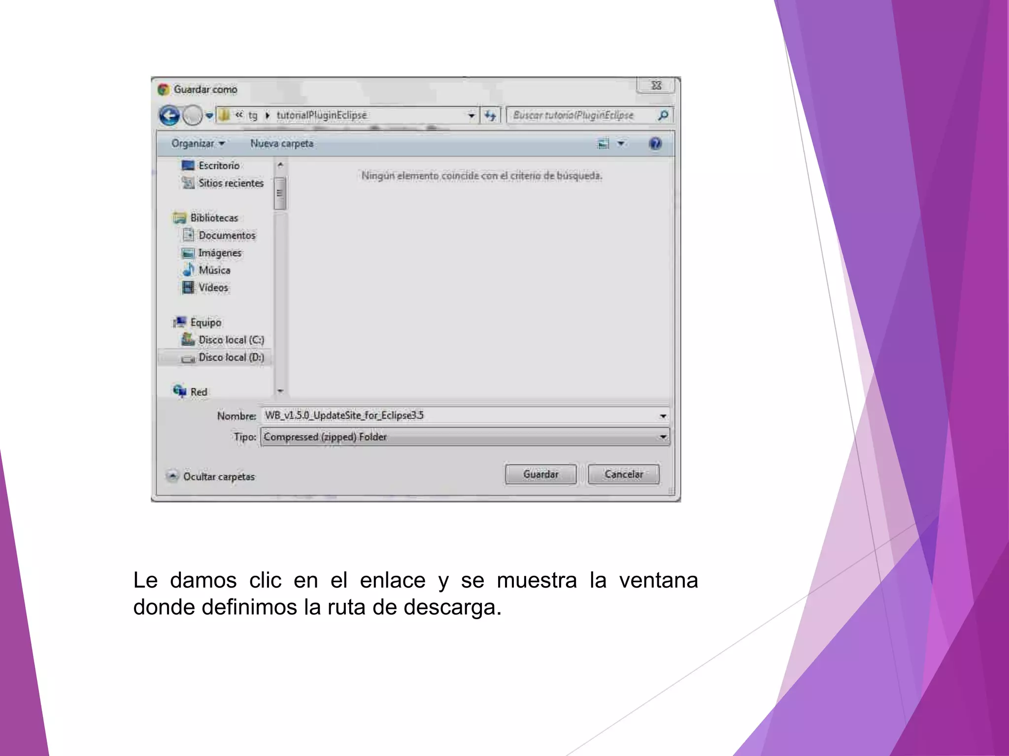This screenshot has height=756, width=1009.
Task: Collapse folders with Ocultar carpetas
Action: [x=211, y=476]
